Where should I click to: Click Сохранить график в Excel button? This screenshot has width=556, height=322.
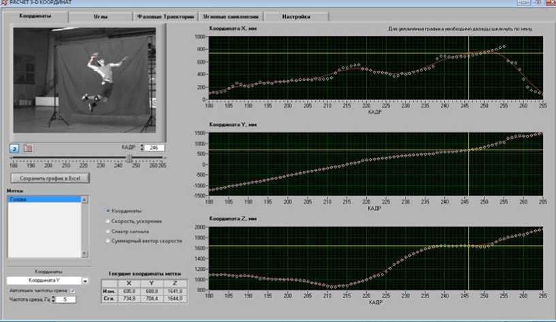[50, 178]
